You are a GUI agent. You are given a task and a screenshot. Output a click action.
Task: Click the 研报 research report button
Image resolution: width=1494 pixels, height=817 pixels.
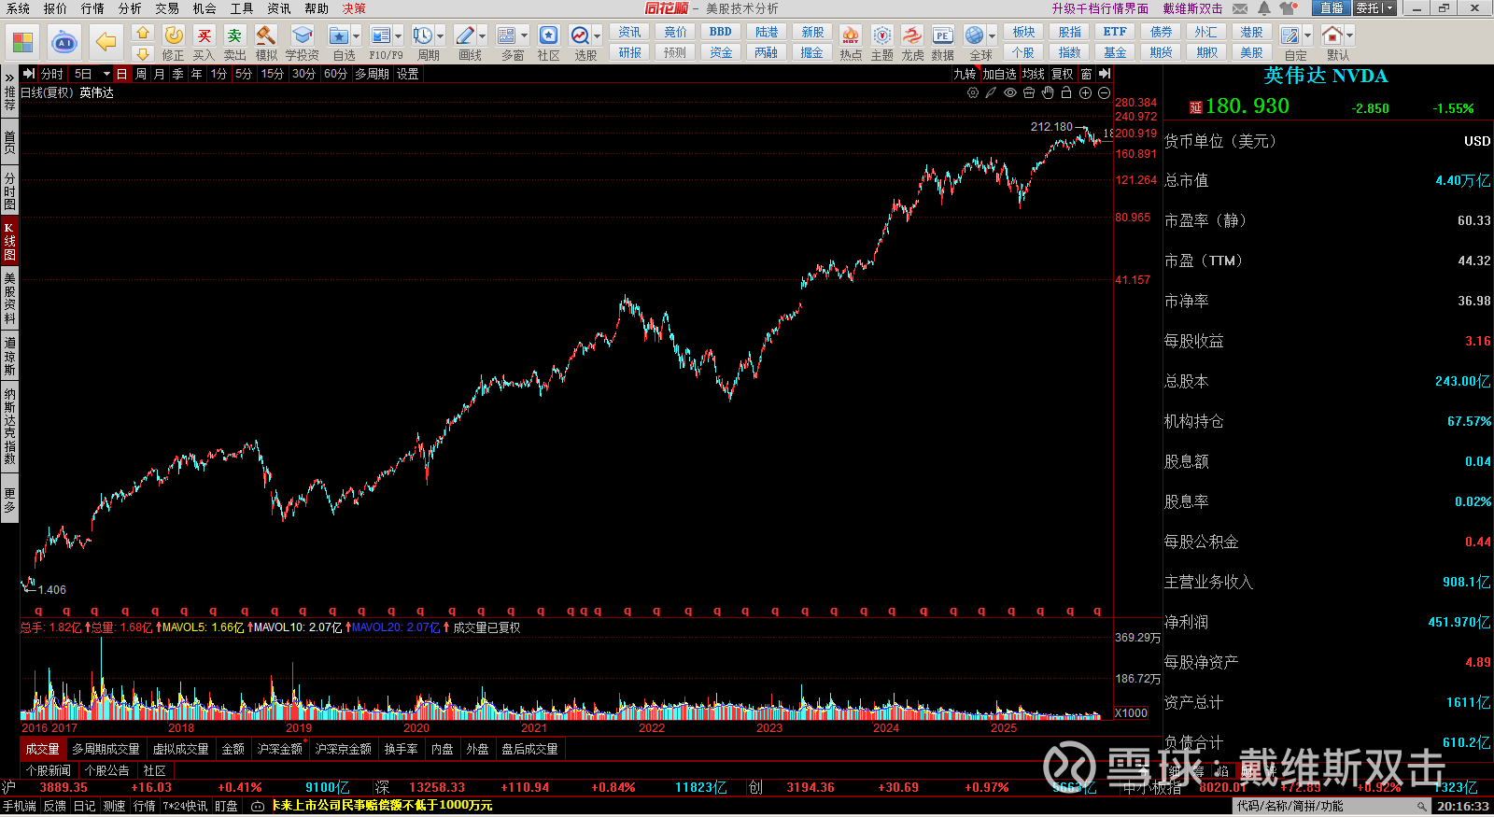[x=629, y=52]
